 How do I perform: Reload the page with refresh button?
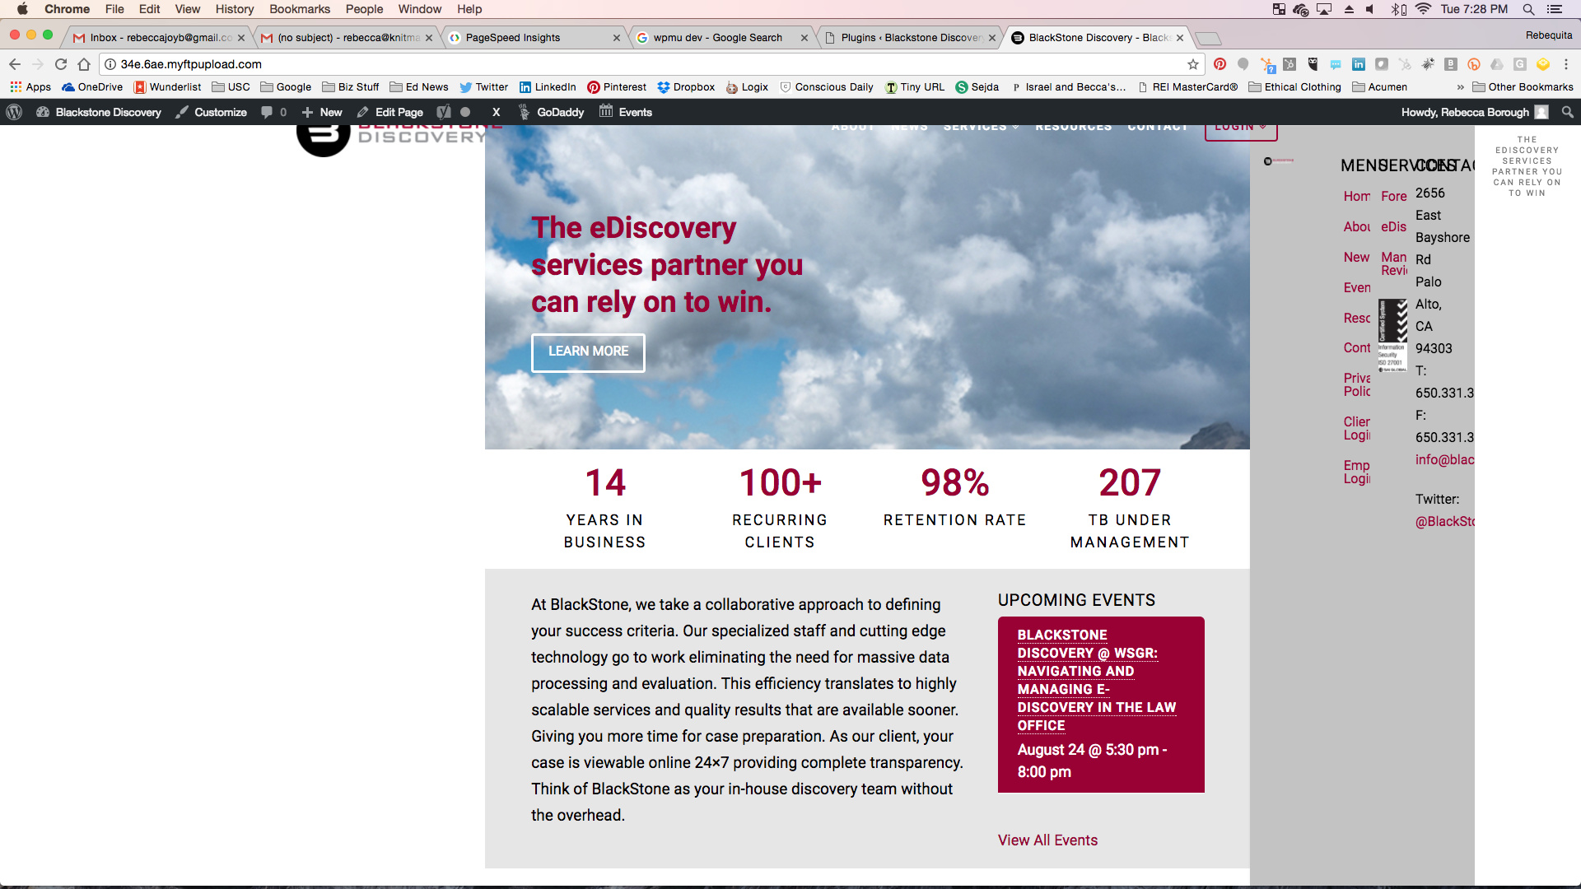pos(61,64)
